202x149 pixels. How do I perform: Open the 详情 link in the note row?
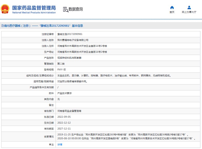60,145
